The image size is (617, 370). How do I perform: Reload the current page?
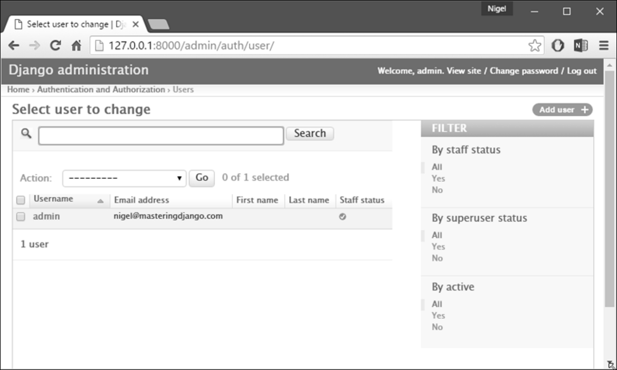tap(55, 45)
